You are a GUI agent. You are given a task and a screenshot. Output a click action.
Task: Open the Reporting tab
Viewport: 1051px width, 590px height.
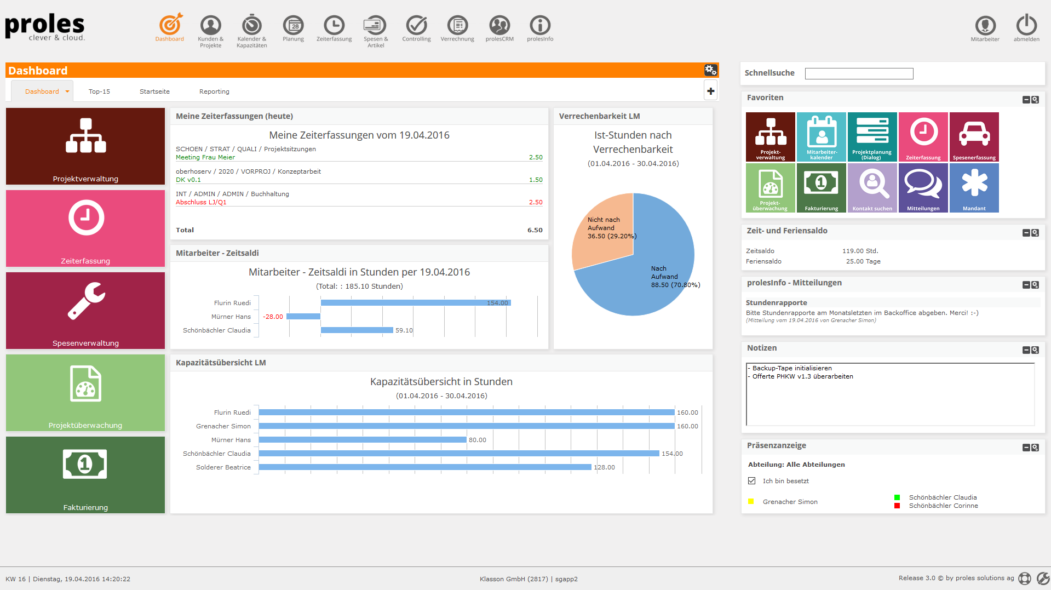click(214, 91)
